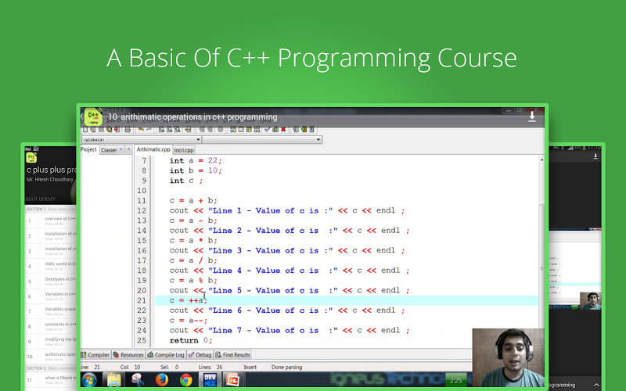The height and width of the screenshot is (391, 626).
Task: Click the 'Done parsing' status bar text
Action: (x=286, y=367)
